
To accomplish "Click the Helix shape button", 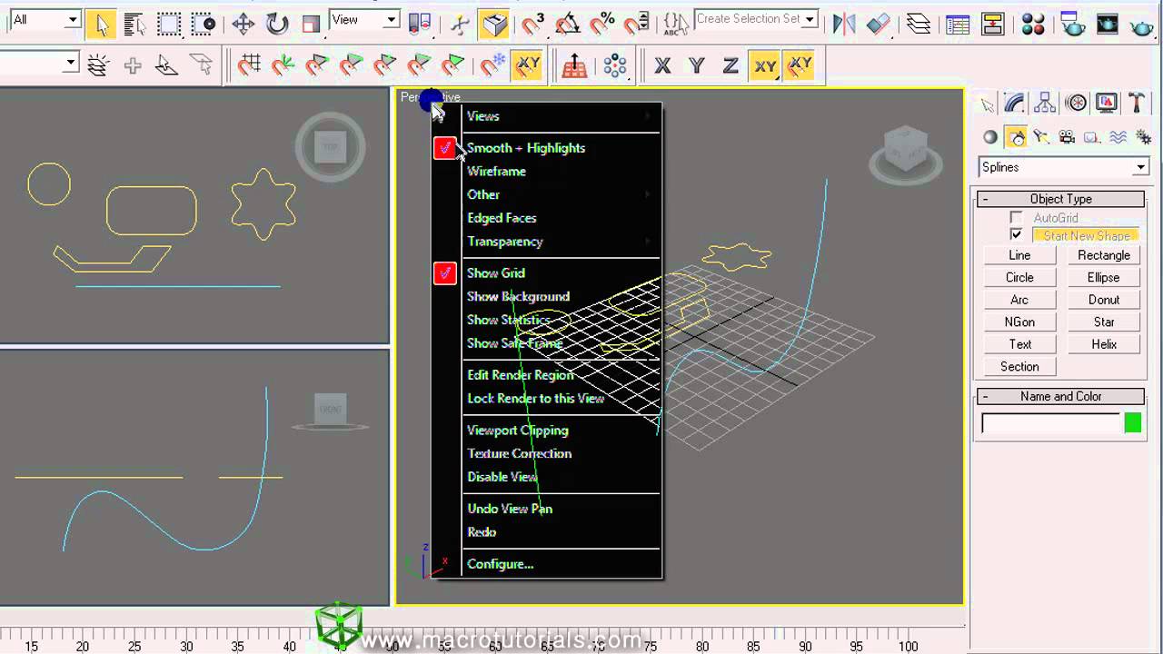I will tap(1104, 344).
